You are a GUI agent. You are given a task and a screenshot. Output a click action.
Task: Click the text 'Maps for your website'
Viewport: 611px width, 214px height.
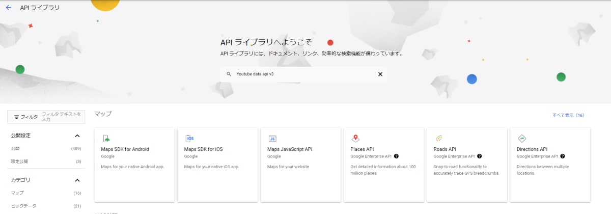coord(288,167)
